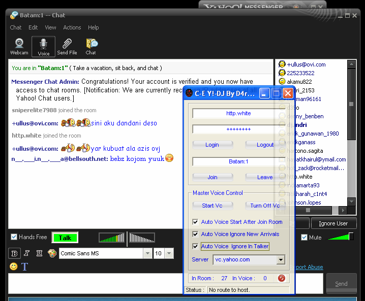Screen dimensions: 365x301
Task: Toggle the Hands Free checkbox
Action: click(14, 237)
